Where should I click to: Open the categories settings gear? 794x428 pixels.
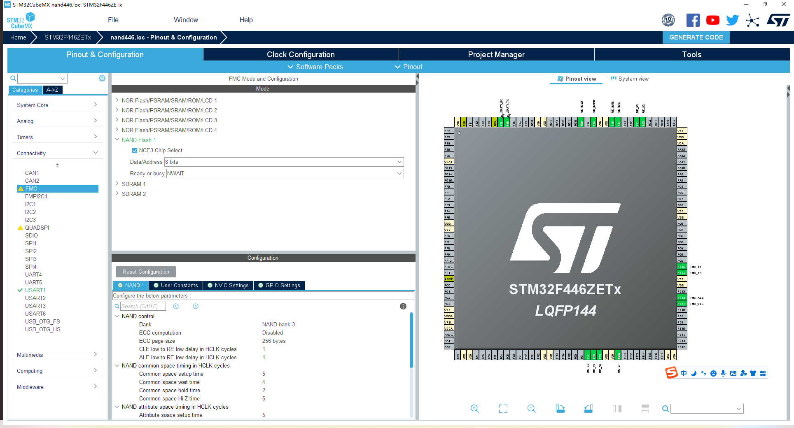102,78
